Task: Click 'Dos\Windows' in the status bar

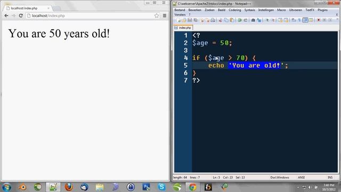Action: (x=280, y=178)
